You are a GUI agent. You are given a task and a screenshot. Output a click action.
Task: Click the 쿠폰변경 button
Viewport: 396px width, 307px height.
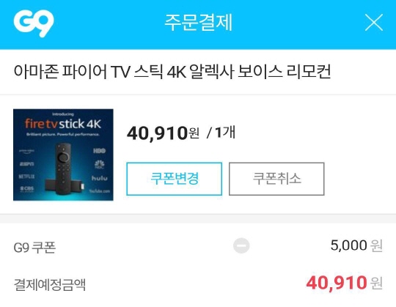click(175, 179)
